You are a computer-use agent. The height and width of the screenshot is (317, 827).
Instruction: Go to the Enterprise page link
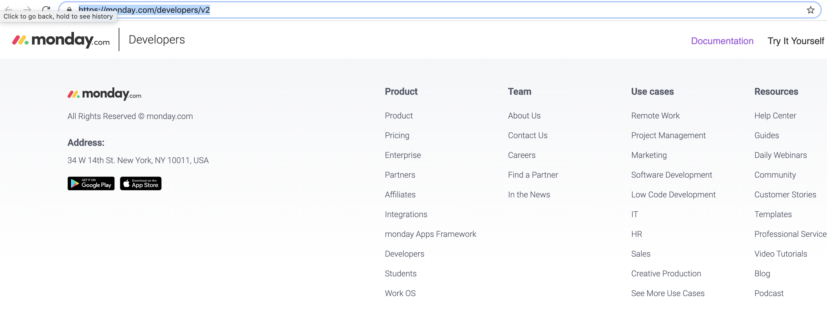403,155
